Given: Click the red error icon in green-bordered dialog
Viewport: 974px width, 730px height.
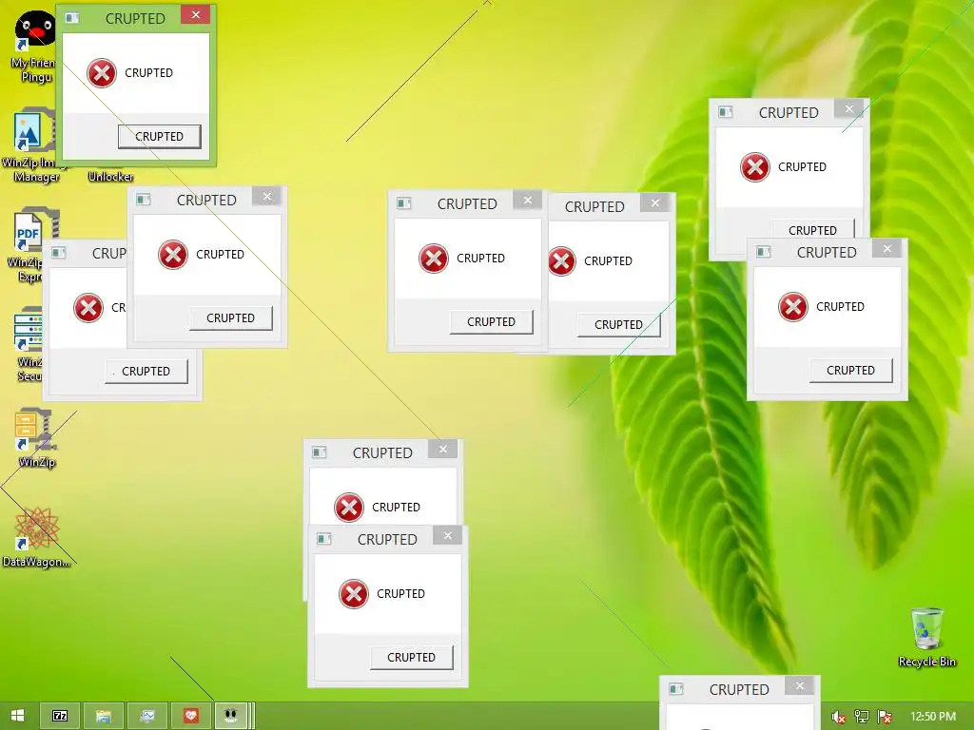Looking at the screenshot, I should pyautogui.click(x=101, y=72).
